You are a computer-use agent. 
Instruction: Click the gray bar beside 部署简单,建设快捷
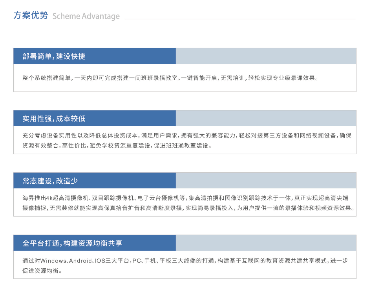coord(266,56)
